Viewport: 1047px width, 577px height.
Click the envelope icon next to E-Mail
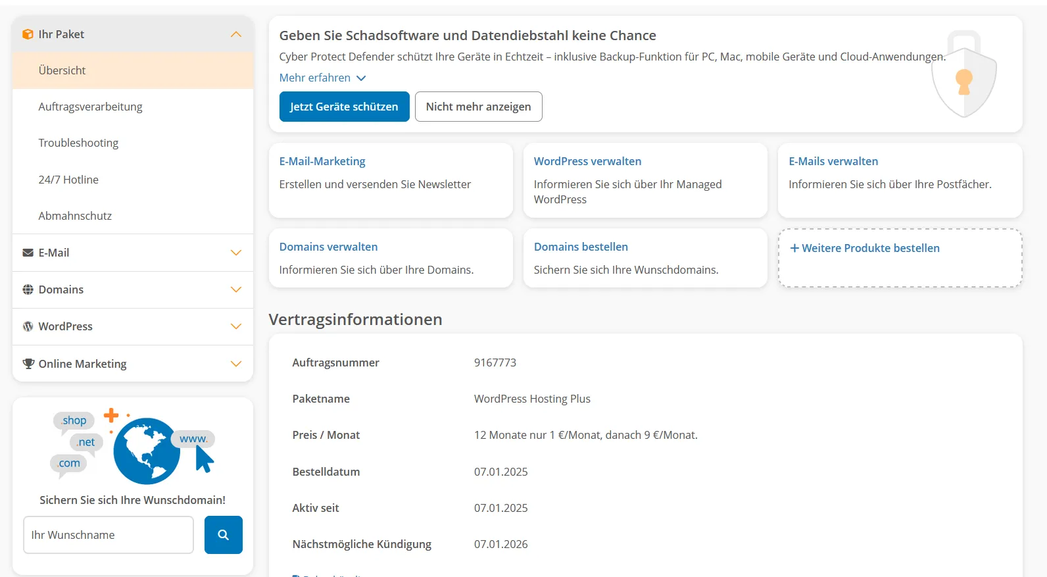(x=28, y=253)
